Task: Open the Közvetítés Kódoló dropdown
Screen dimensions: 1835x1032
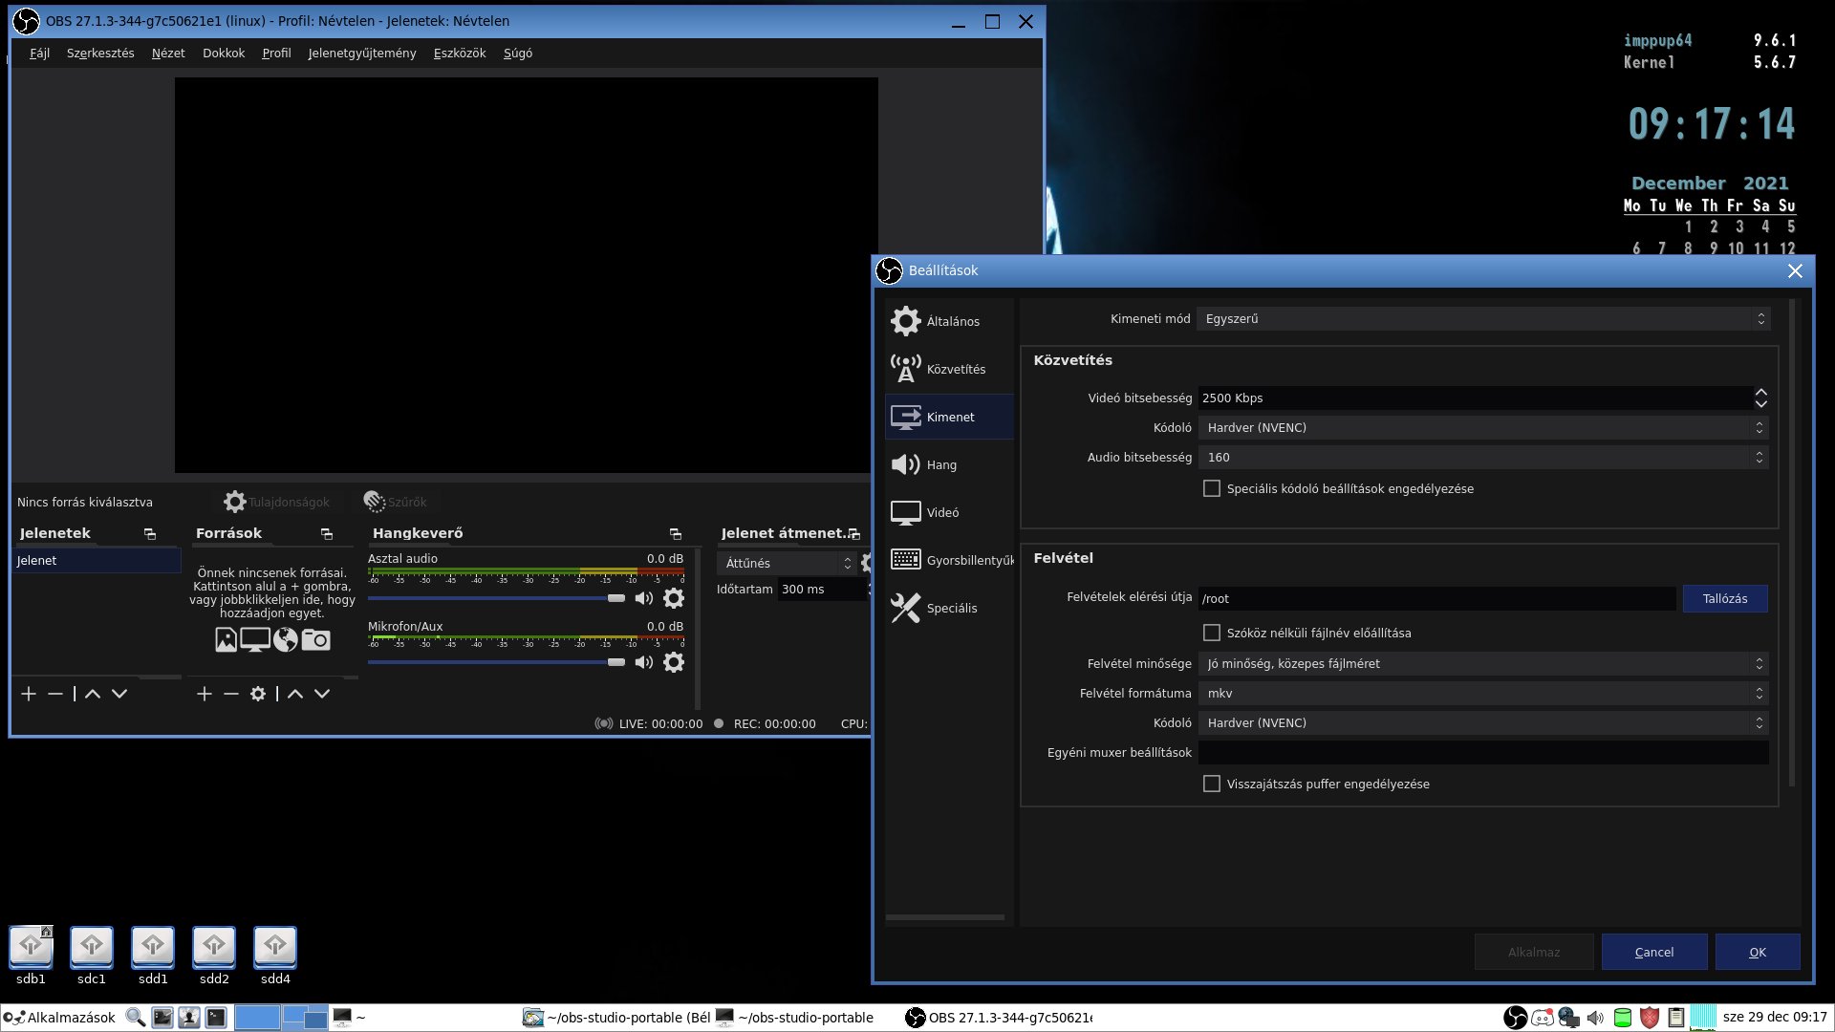Action: [x=1483, y=428]
